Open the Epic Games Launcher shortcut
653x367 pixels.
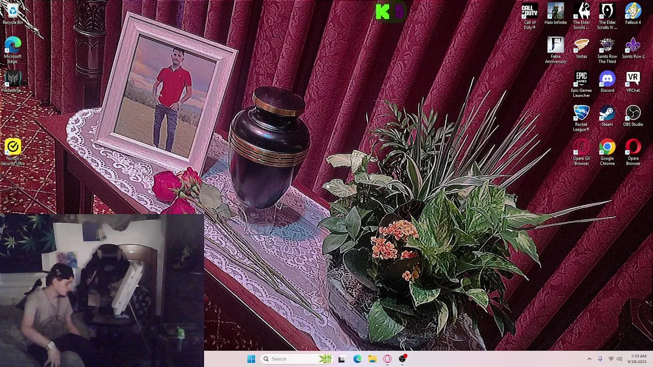point(582,84)
